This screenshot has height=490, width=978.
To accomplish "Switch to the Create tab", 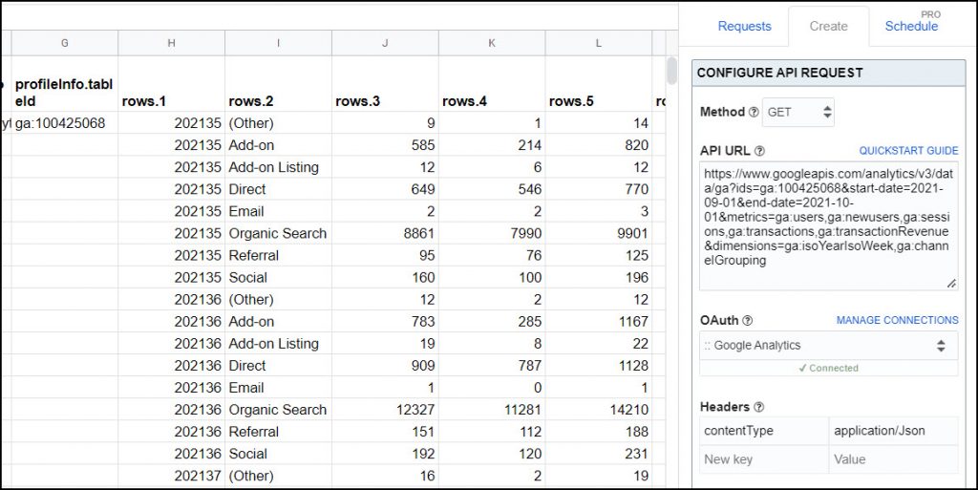I will click(x=828, y=26).
